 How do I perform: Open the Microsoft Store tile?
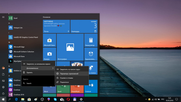point(50,40)
